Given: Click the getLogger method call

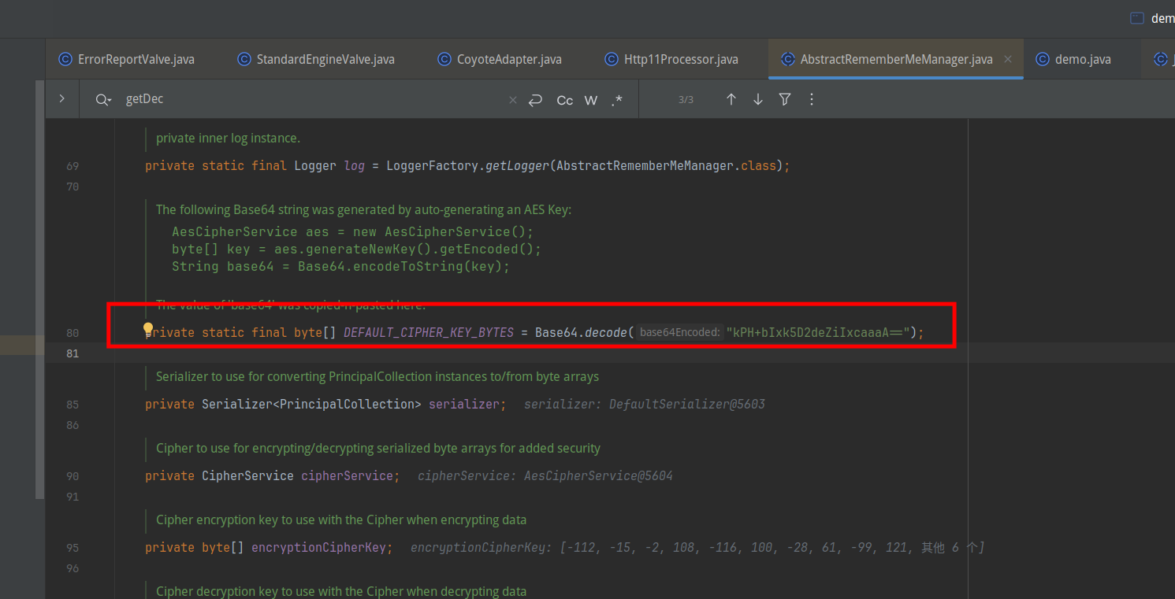Looking at the screenshot, I should click(x=518, y=166).
